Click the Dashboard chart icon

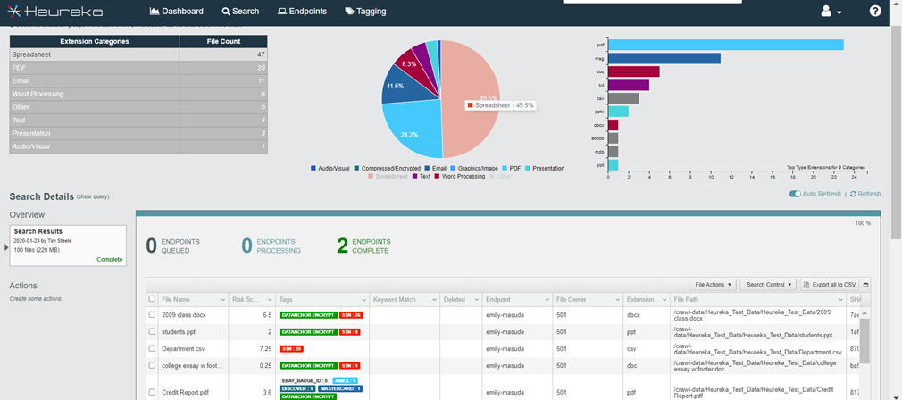pos(155,11)
